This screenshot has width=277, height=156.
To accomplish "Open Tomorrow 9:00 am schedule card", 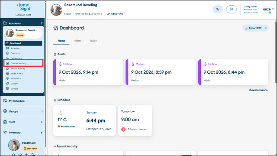I will [x=135, y=120].
